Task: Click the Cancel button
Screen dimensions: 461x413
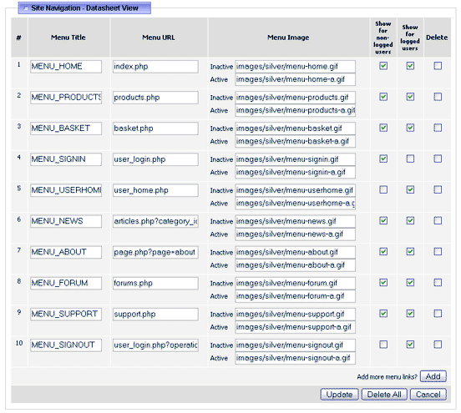Action: pos(428,394)
